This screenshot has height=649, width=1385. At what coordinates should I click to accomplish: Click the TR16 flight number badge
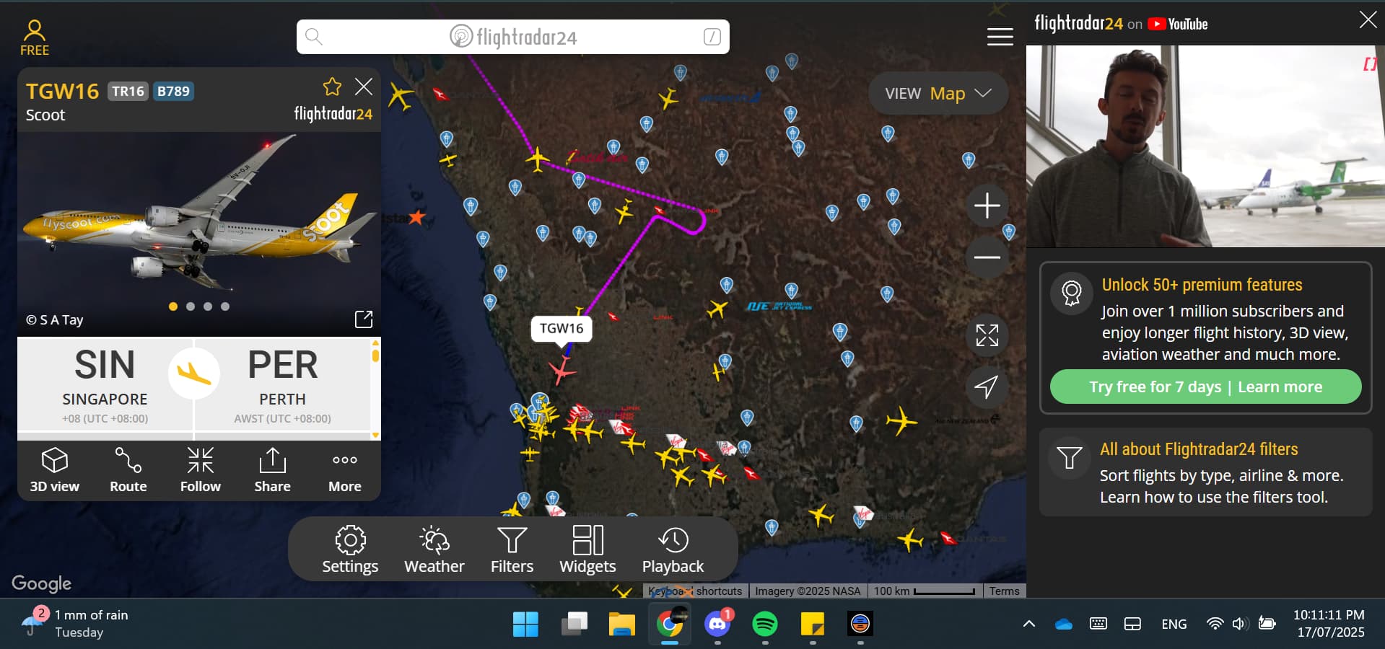[128, 92]
